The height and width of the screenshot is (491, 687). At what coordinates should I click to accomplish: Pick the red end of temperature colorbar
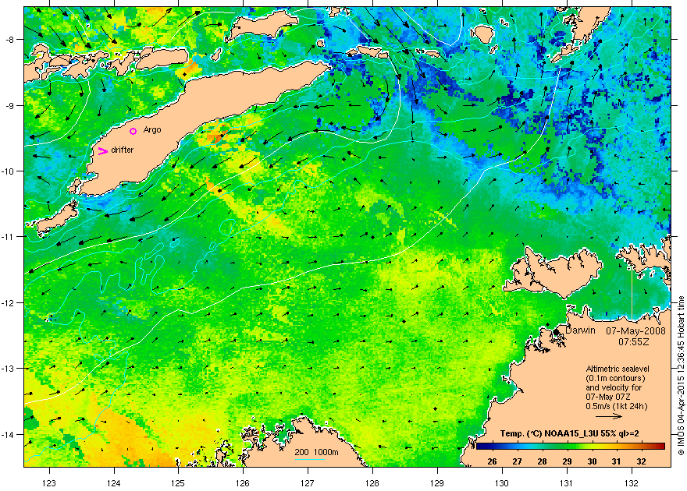(660, 446)
